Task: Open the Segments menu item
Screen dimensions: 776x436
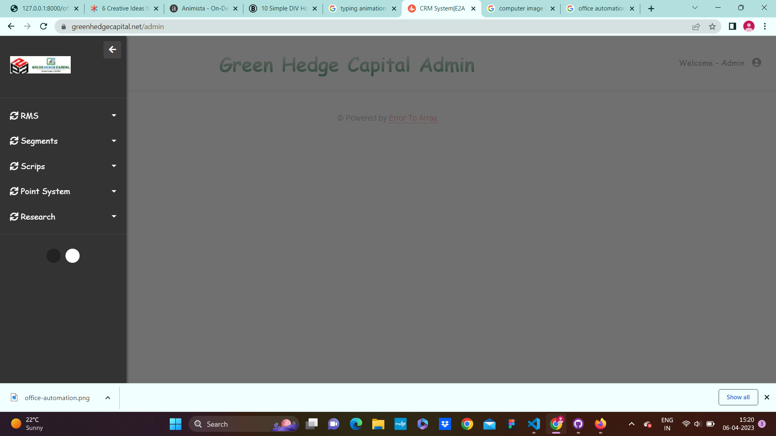Action: click(63, 141)
